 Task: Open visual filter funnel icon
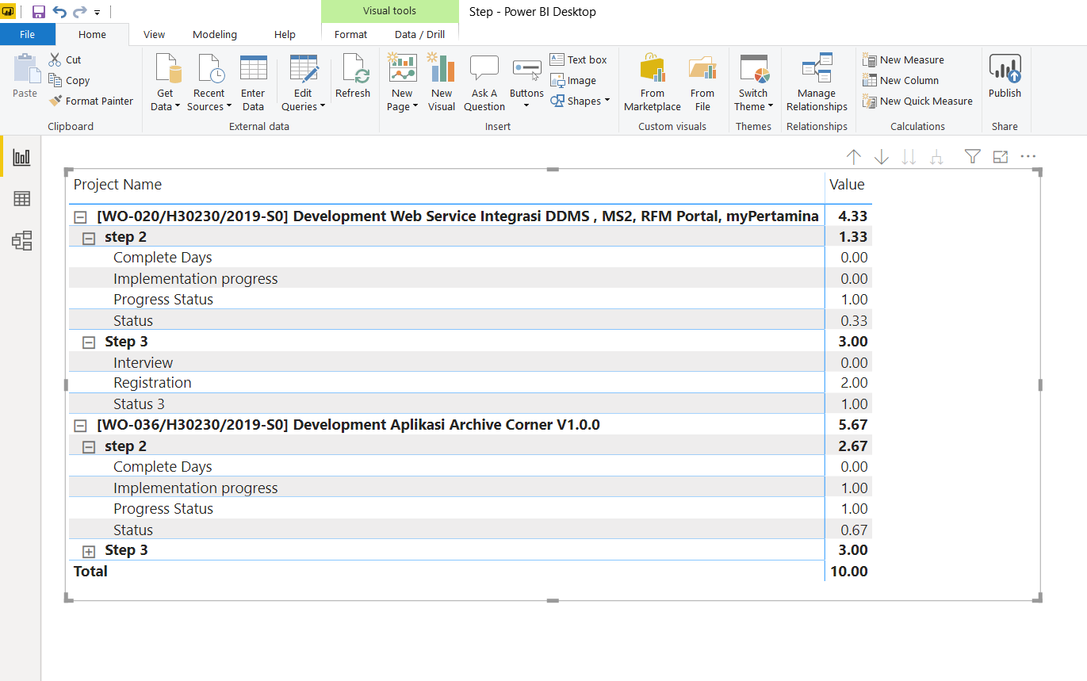point(973,157)
